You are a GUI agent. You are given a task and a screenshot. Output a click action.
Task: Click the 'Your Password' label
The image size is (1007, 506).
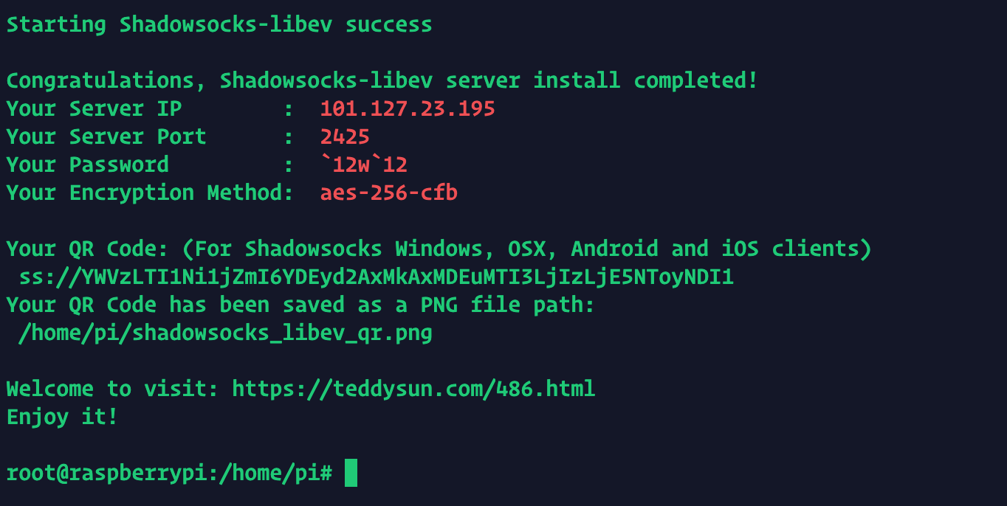88,165
